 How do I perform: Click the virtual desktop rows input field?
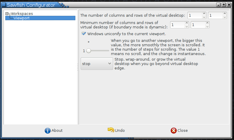[x=215, y=16]
